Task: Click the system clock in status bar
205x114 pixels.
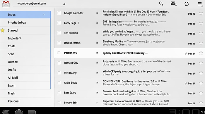Action: pos(184,112)
